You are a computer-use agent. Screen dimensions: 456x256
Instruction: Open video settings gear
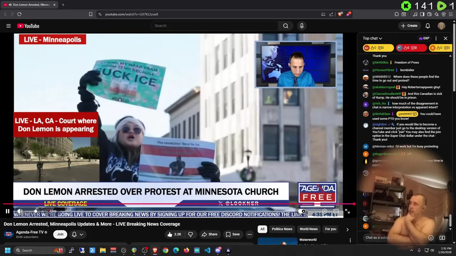pos(325,211)
